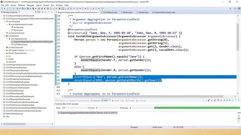
Task: Collapse the src/main/java folder
Action: [x=5, y=22]
